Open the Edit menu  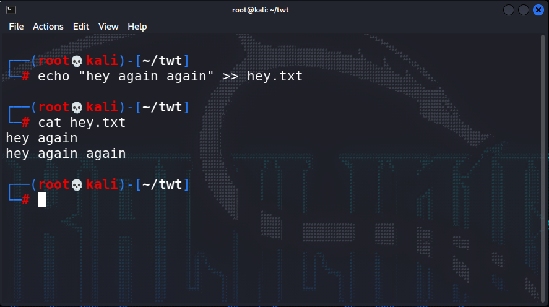81,27
